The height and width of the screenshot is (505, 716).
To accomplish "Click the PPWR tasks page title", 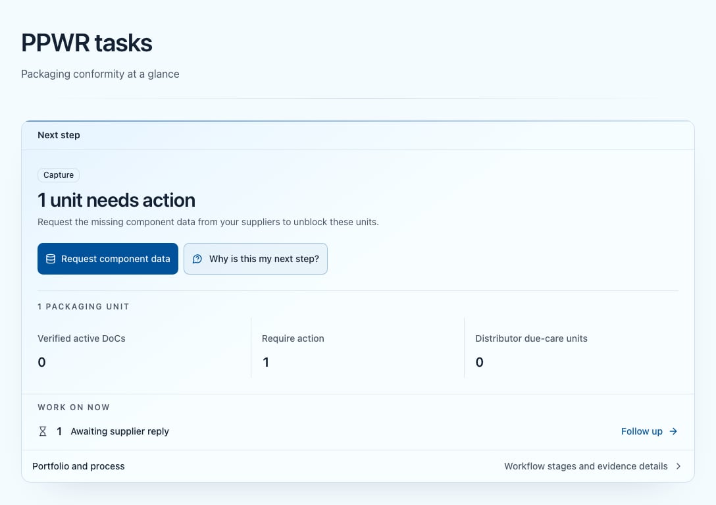I will click(x=87, y=43).
